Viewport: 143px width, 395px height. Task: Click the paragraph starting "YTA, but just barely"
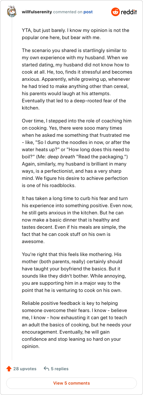75,34
